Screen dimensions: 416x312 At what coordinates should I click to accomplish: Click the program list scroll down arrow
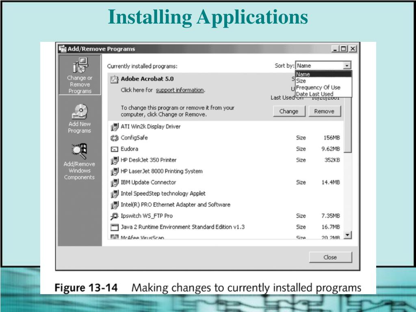coord(348,235)
